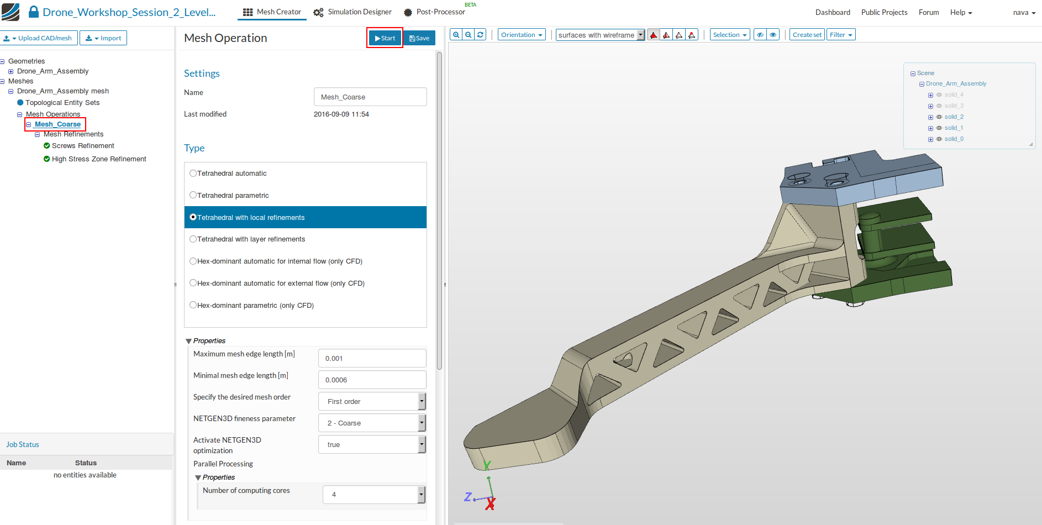Viewport: 1042px width, 525px height.
Task: Hide solid_2 with its eye icon
Action: [x=939, y=117]
